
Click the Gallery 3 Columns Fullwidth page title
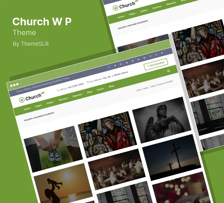(39, 117)
